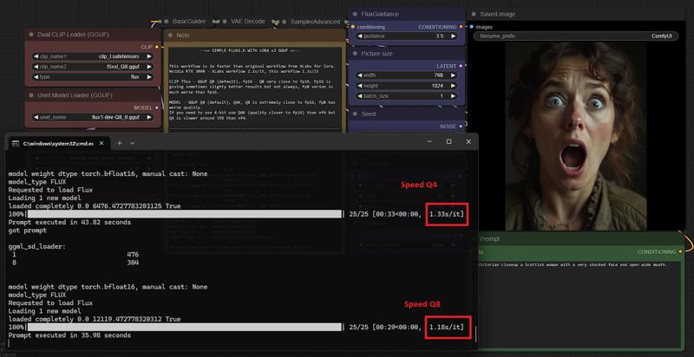Click the filename_prefix field showing ComfyUI

coord(576,36)
